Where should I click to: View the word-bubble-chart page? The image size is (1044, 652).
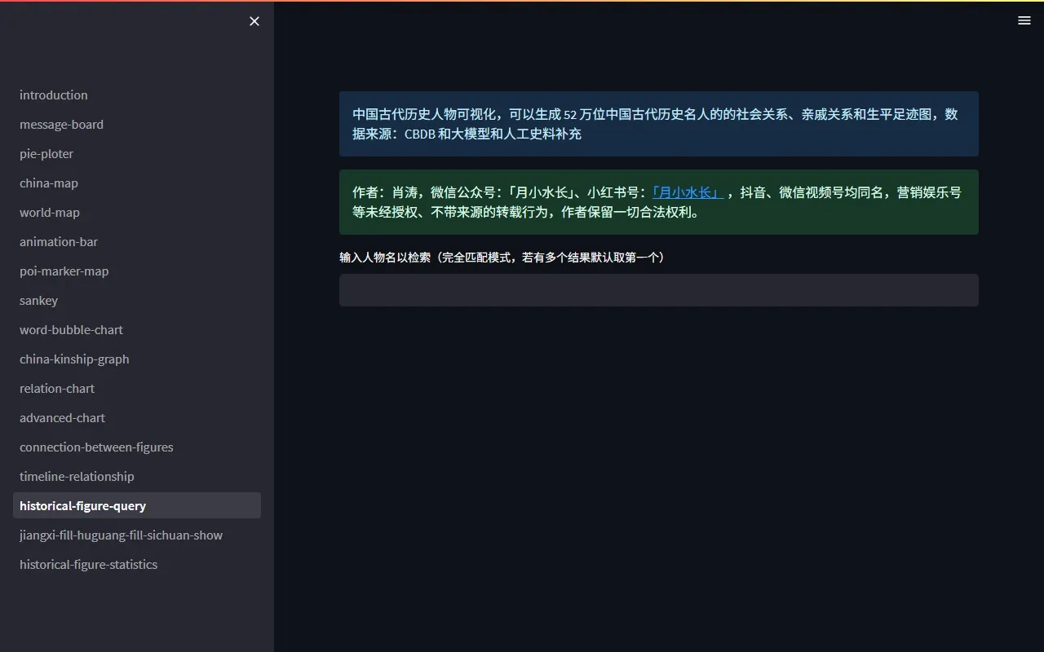[x=71, y=329]
